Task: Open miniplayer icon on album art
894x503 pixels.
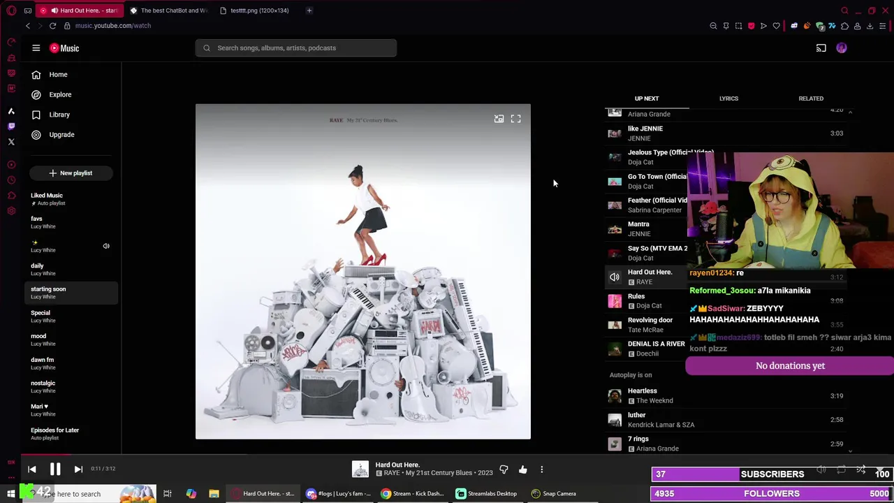Action: [499, 119]
